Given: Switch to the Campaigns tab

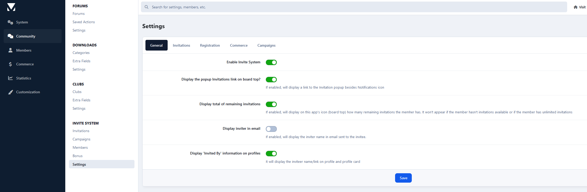Looking at the screenshot, I should [266, 45].
